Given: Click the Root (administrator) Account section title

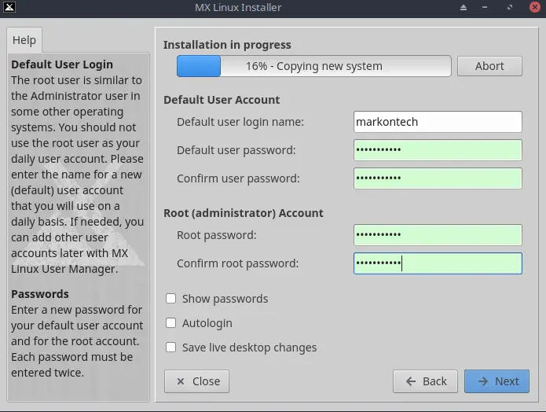Looking at the screenshot, I should coord(244,213).
